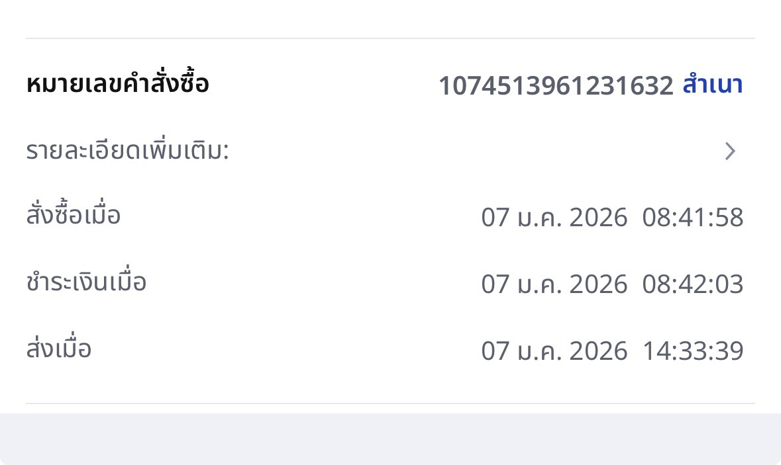Tap the สำเนา copy link
This screenshot has width=781, height=465.
pyautogui.click(x=712, y=85)
